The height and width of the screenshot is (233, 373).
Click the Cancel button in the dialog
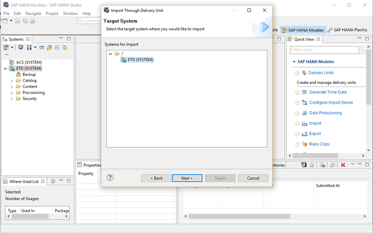[x=253, y=178]
